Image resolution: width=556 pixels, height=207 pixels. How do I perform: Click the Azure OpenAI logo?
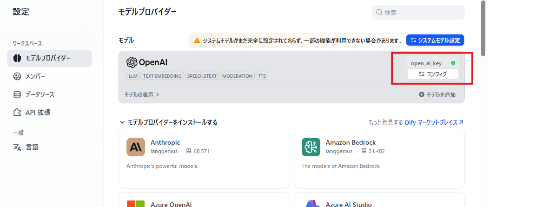pyautogui.click(x=135, y=203)
